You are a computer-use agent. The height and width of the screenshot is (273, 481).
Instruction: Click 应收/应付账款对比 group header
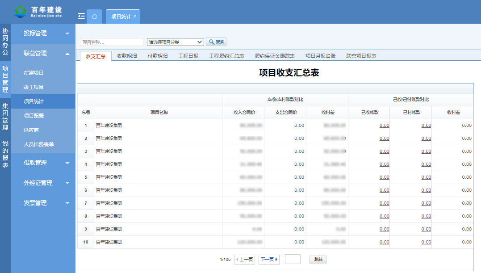(x=285, y=99)
